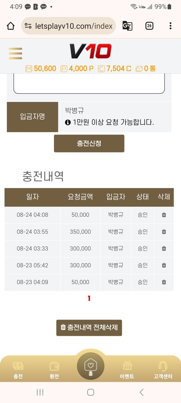Open the hamburger menu icon
The width and height of the screenshot is (181, 403).
coord(15,54)
